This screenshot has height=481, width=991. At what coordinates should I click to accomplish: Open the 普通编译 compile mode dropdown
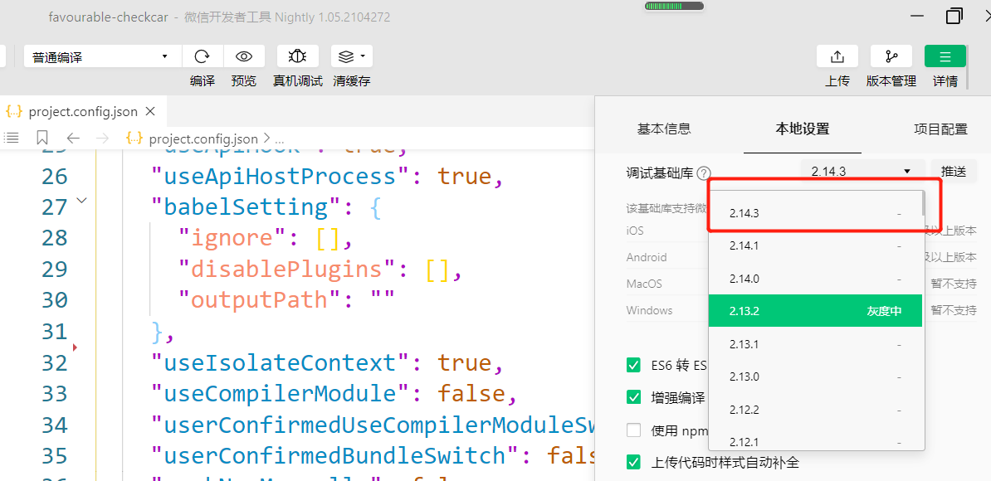(102, 56)
